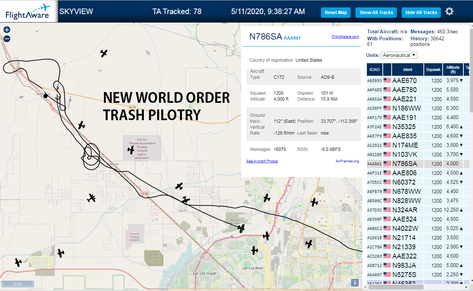Click US flag in N786SA row
The image size is (473, 291).
tap(387, 163)
